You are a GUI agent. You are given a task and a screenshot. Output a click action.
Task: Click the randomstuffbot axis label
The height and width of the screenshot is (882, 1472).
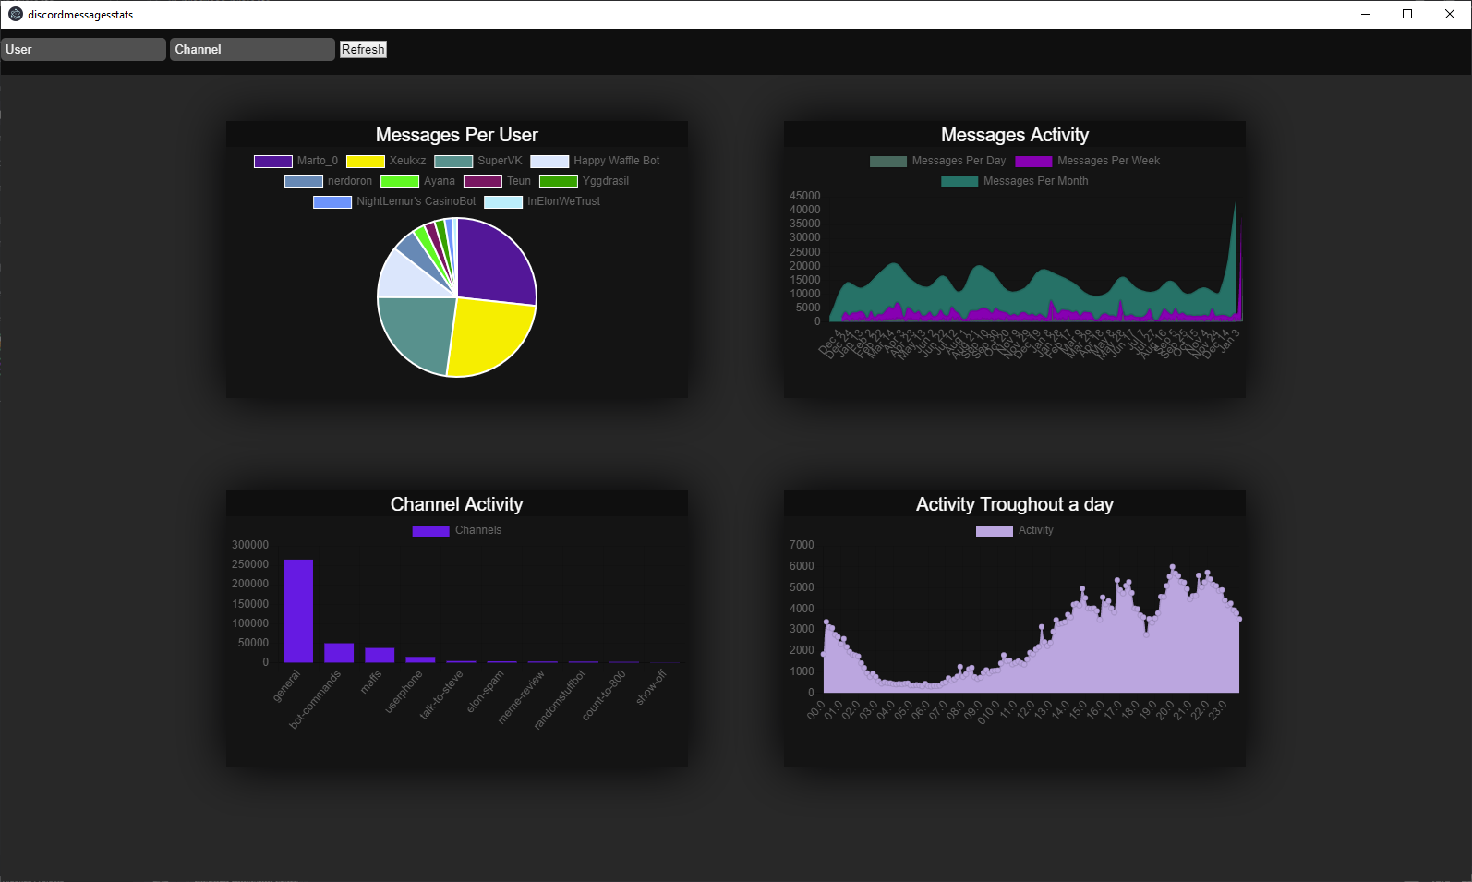[x=560, y=699]
